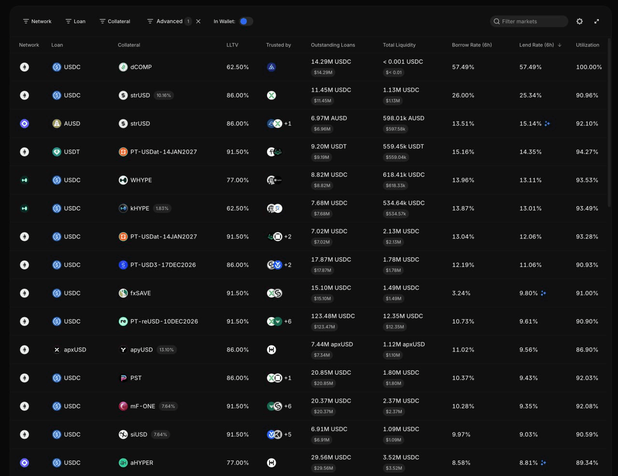Sort by the Outstanding Loans column header
618x476 pixels.
[333, 45]
